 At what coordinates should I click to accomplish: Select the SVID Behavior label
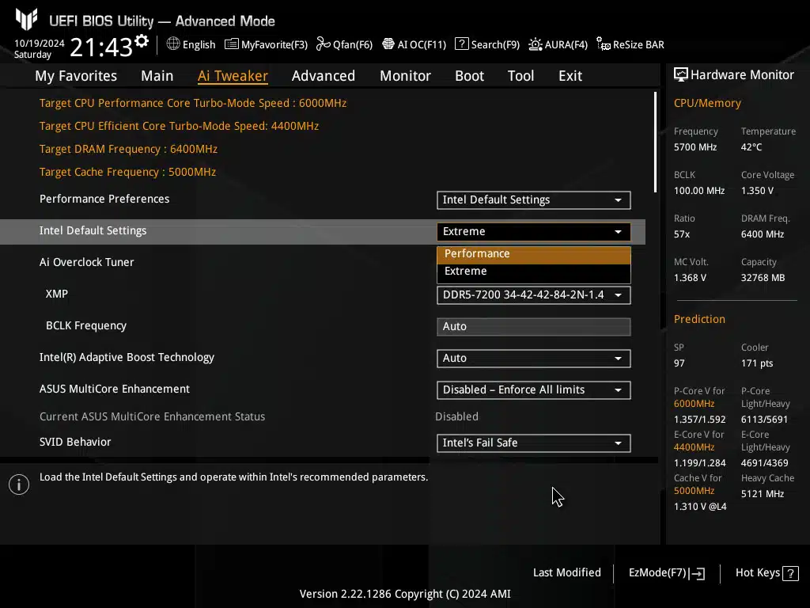75,442
